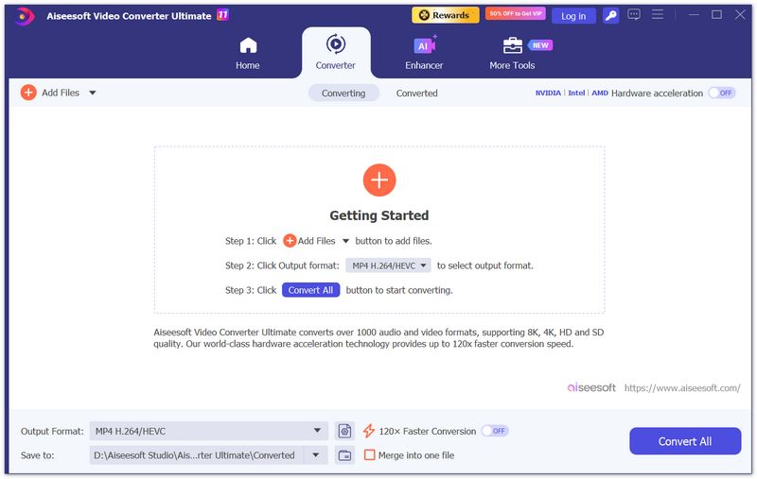This screenshot has height=479, width=757.
Task: Click the Aiseesoft app logo icon
Action: coord(25,16)
